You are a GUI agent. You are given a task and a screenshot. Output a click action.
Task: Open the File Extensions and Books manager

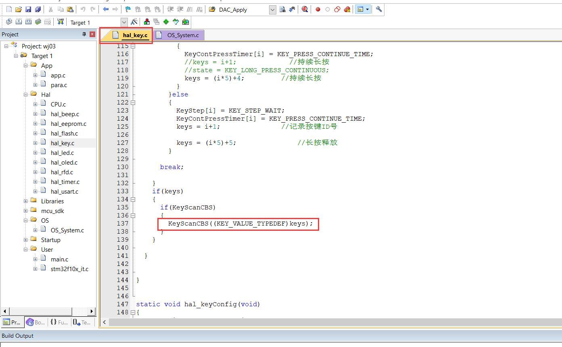[147, 22]
